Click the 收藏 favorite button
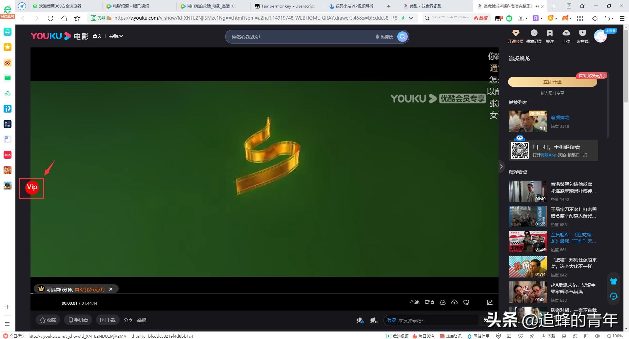Screen dimensions: 629x339 pos(48,320)
